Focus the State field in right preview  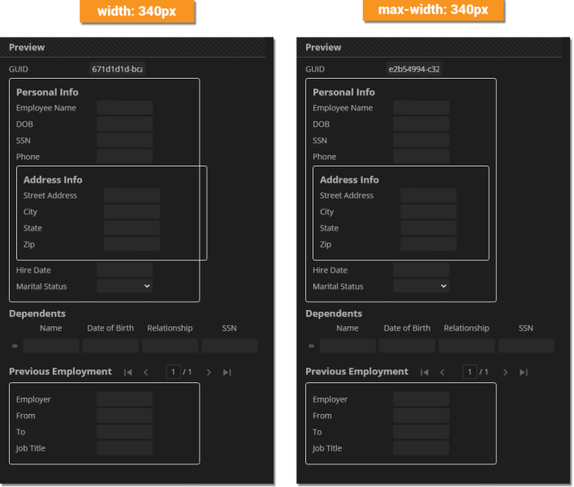point(429,227)
